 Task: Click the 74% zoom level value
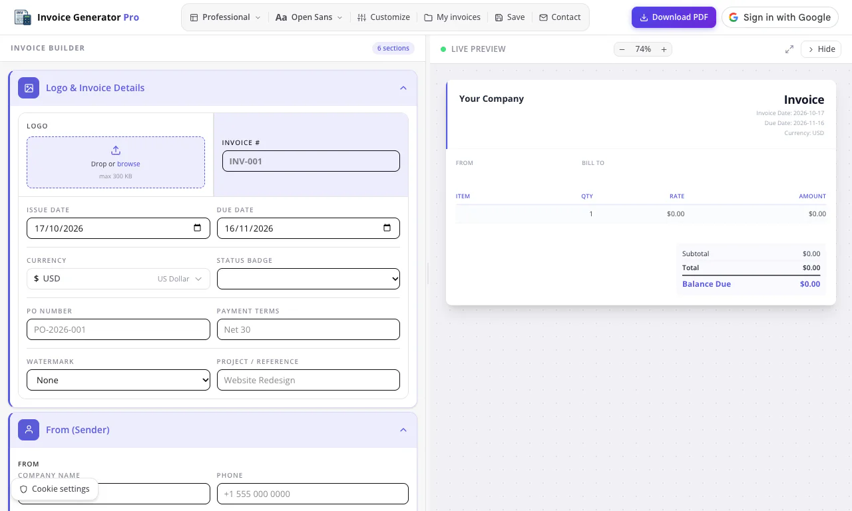(x=643, y=49)
